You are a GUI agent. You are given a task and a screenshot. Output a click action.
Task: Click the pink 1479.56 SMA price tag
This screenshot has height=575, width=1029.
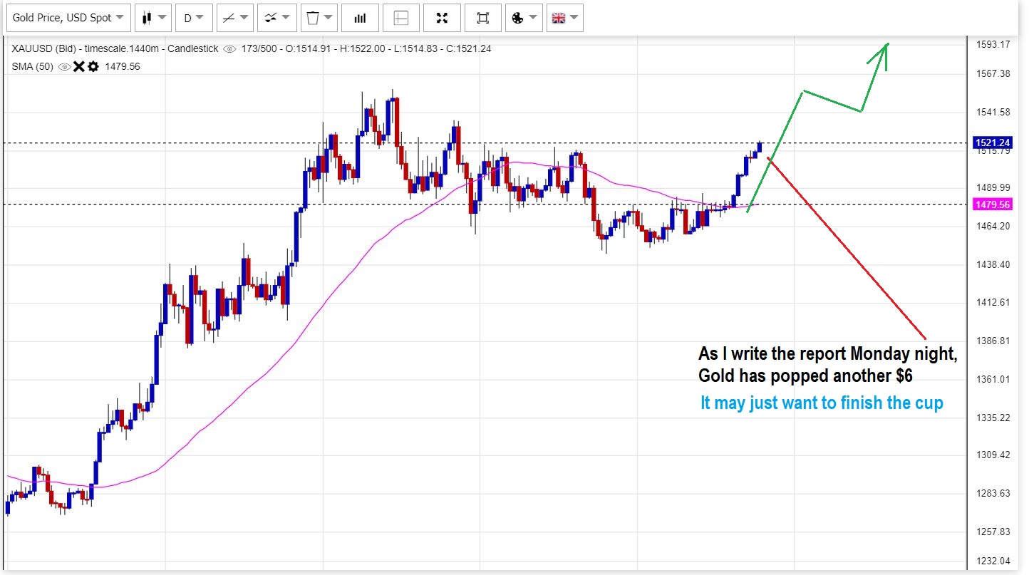993,204
